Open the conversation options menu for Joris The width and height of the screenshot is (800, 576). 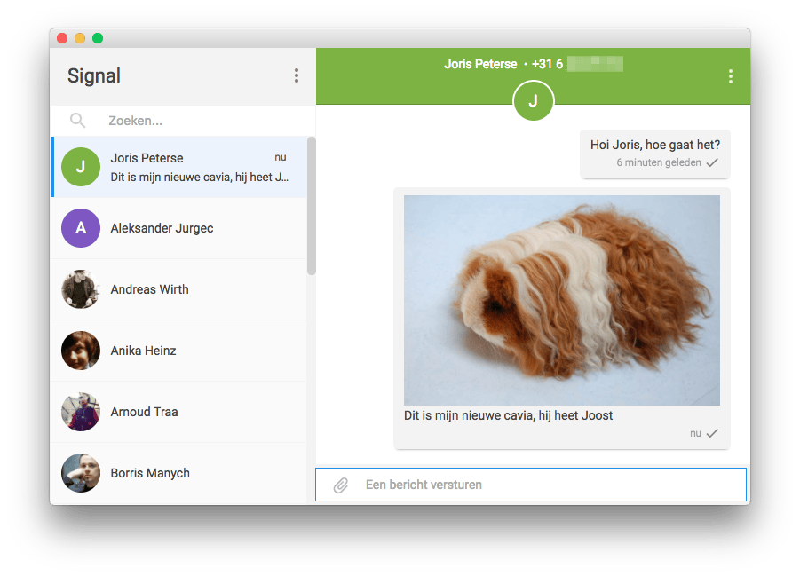[730, 76]
